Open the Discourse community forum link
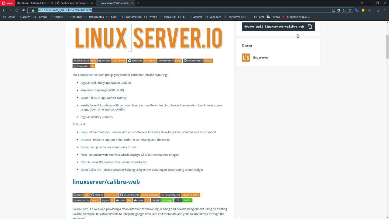389x219 pixels. pos(87,147)
